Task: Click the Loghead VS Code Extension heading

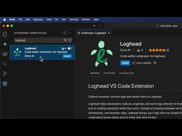Action: click(121, 86)
